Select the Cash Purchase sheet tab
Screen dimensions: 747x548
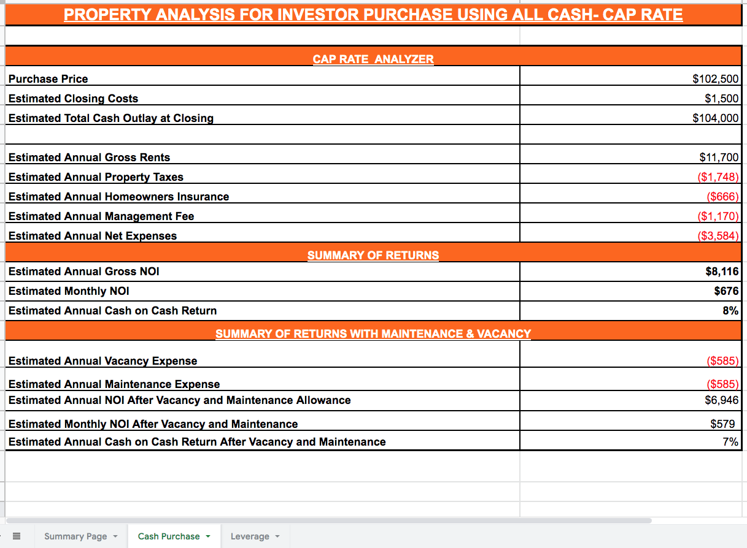click(168, 536)
